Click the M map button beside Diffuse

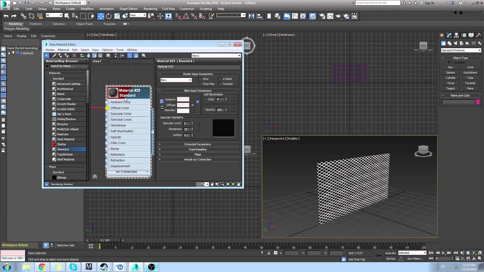click(x=192, y=105)
